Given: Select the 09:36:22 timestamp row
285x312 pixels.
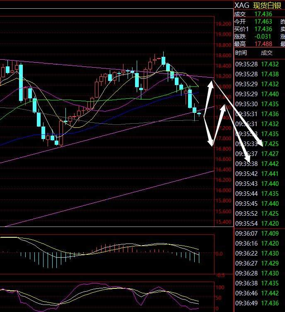Looking at the screenshot, I should click(257, 253).
